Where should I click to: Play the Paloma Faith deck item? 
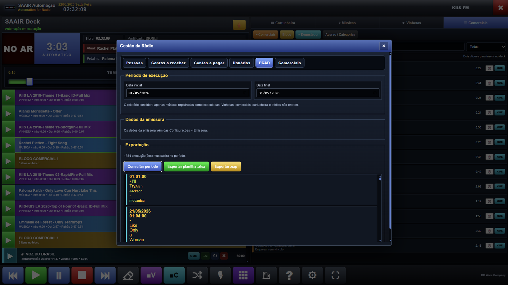click(9, 193)
